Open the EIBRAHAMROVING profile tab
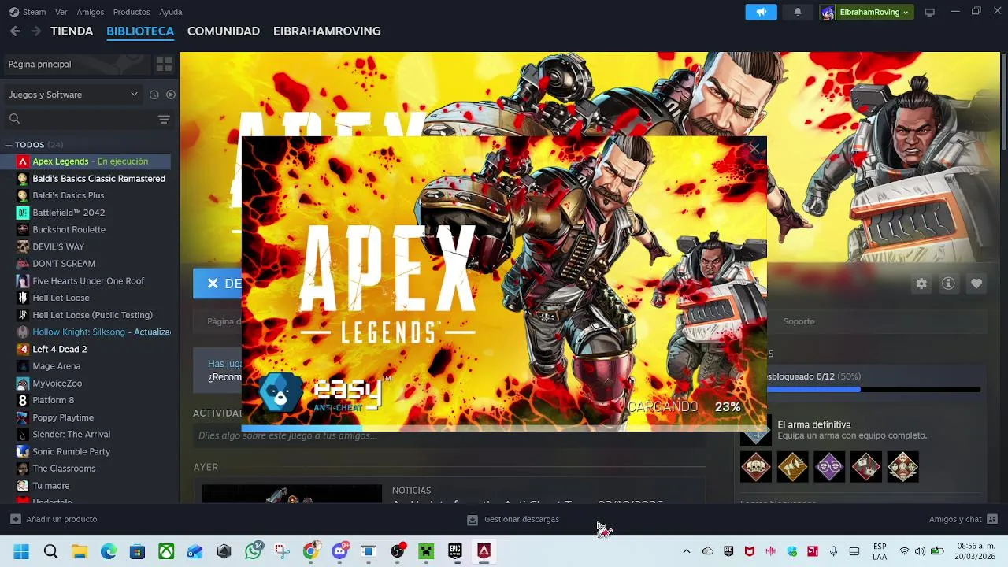 click(327, 31)
